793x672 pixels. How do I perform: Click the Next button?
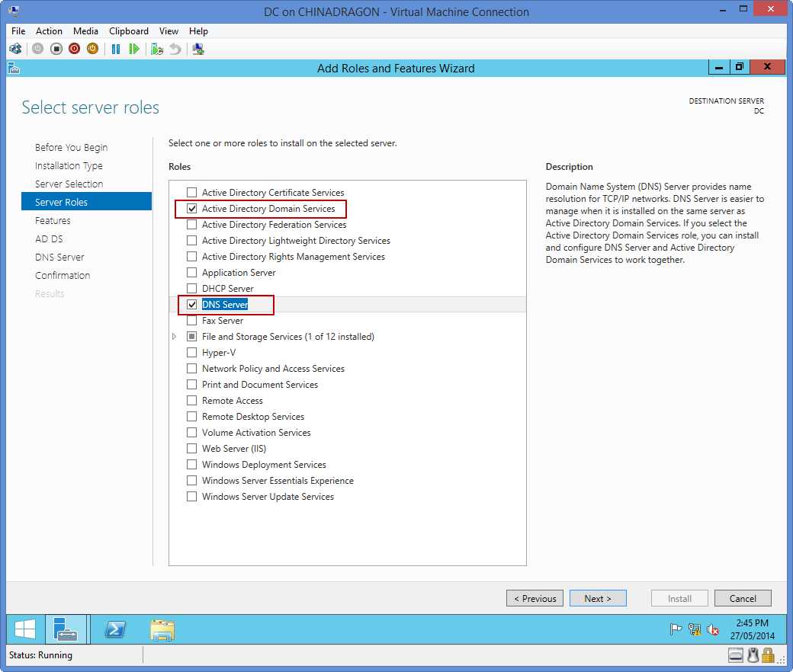[x=598, y=598]
